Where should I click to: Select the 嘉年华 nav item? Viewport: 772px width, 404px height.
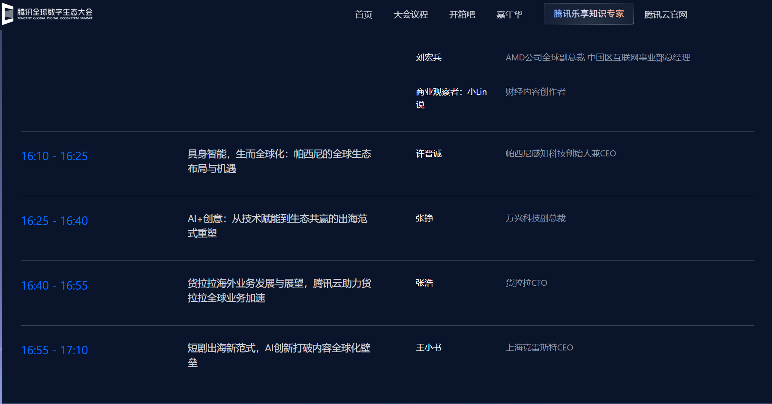pos(509,15)
